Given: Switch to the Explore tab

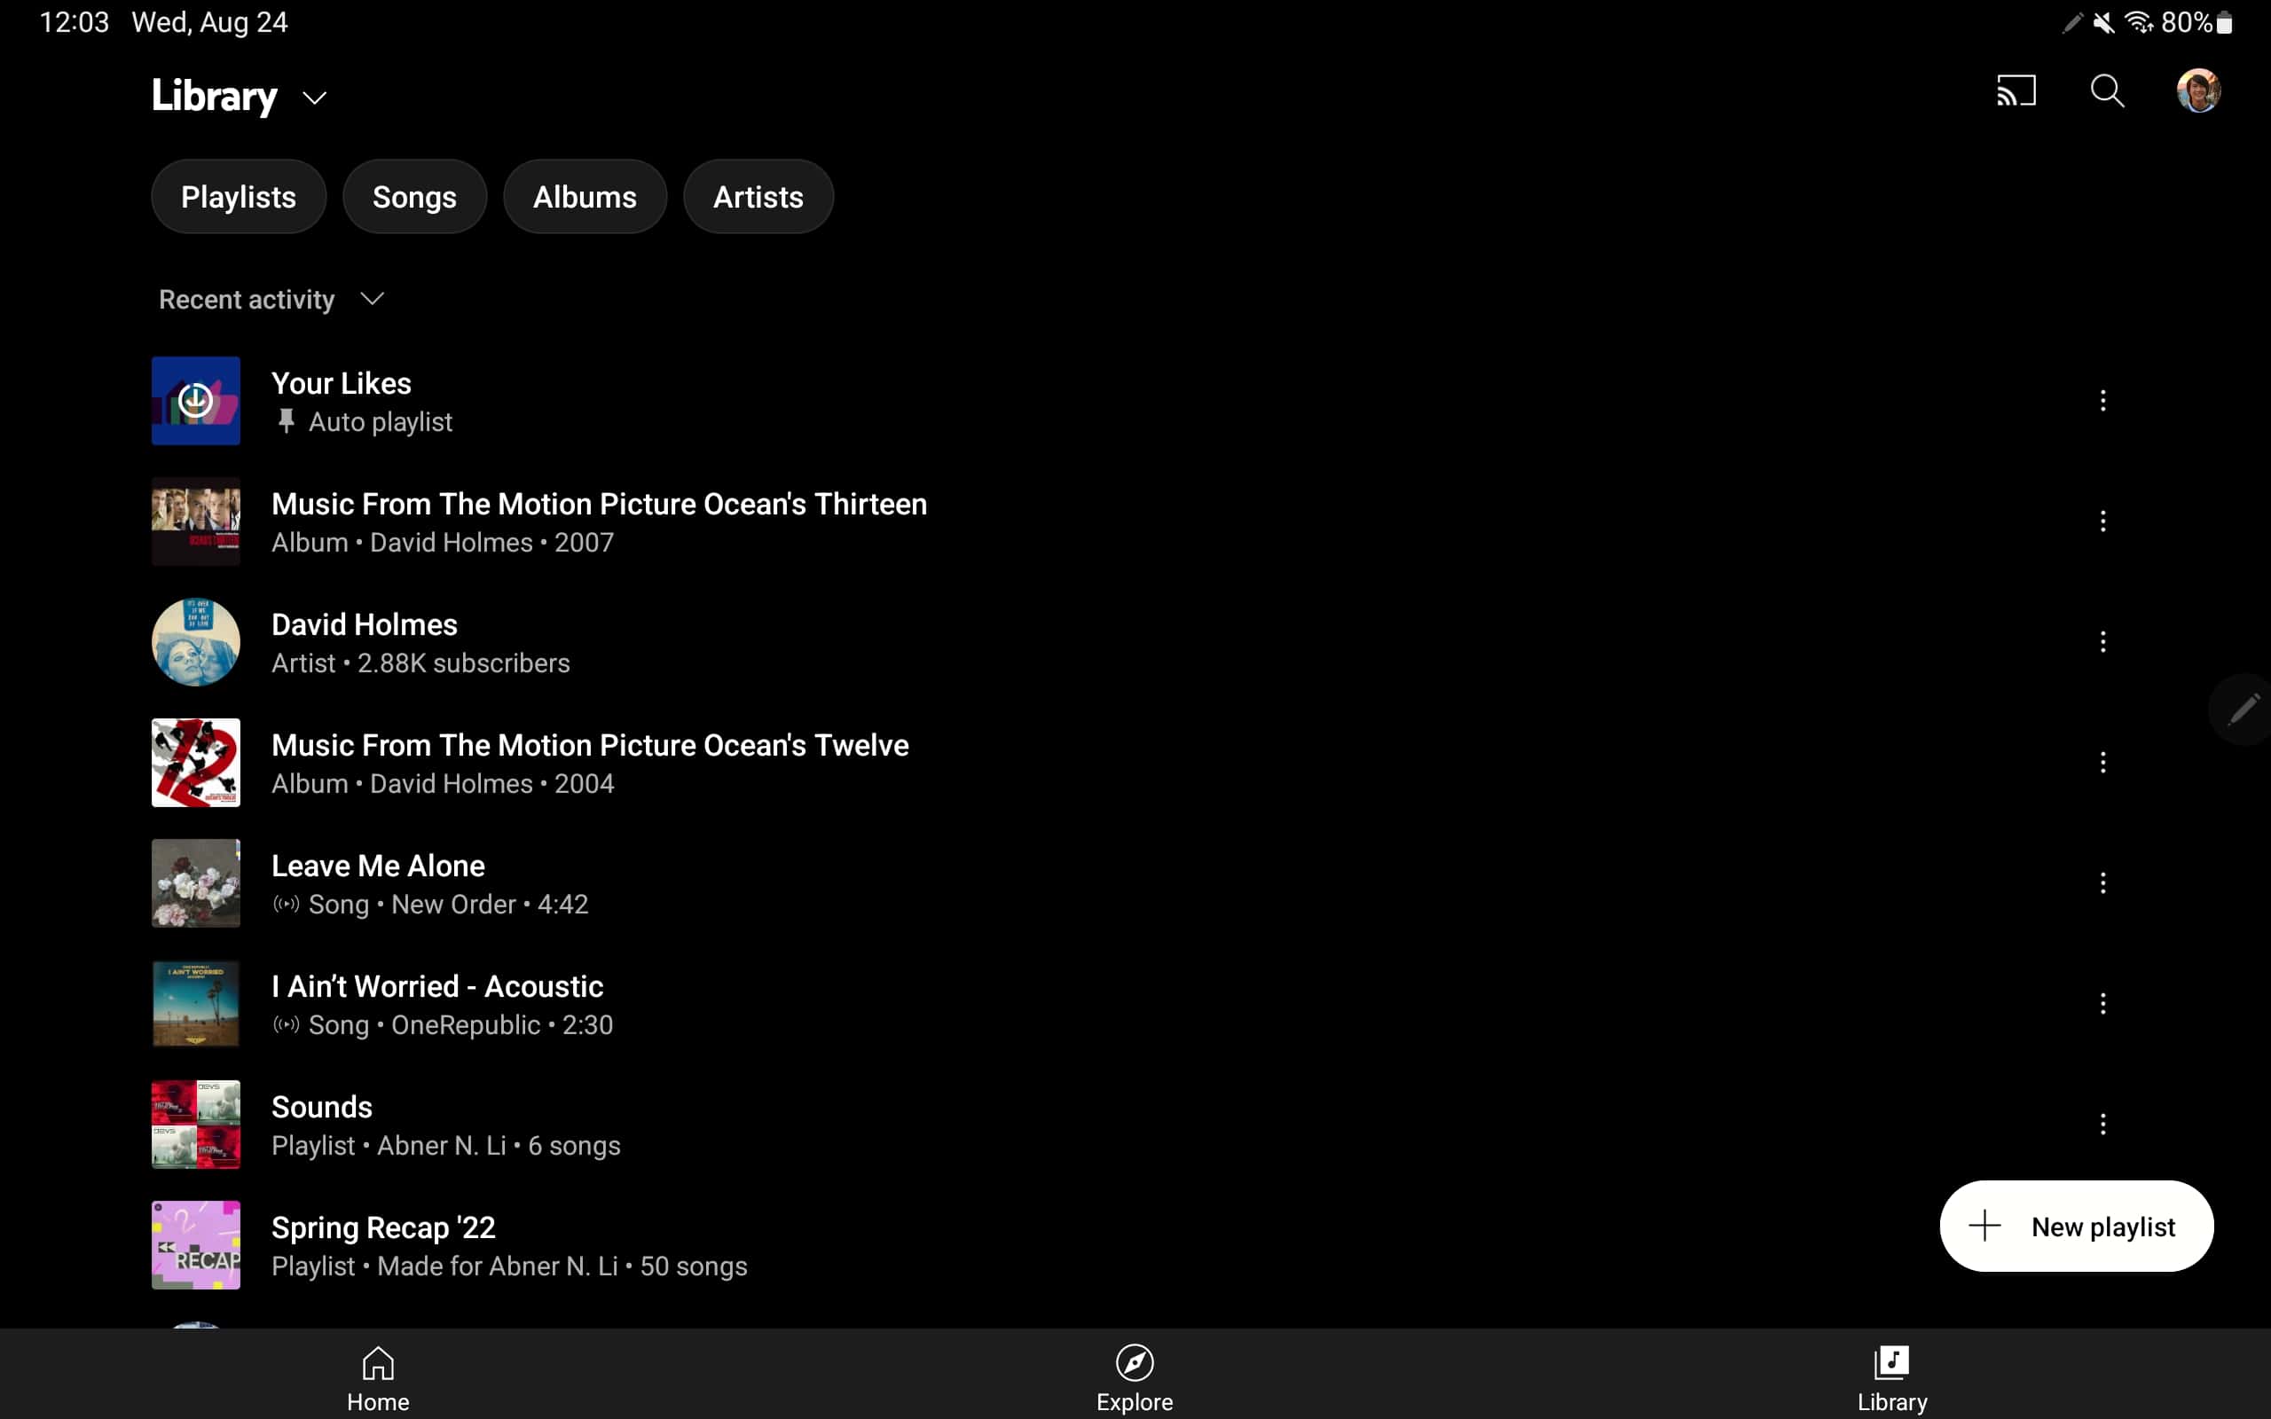Looking at the screenshot, I should [1135, 1376].
